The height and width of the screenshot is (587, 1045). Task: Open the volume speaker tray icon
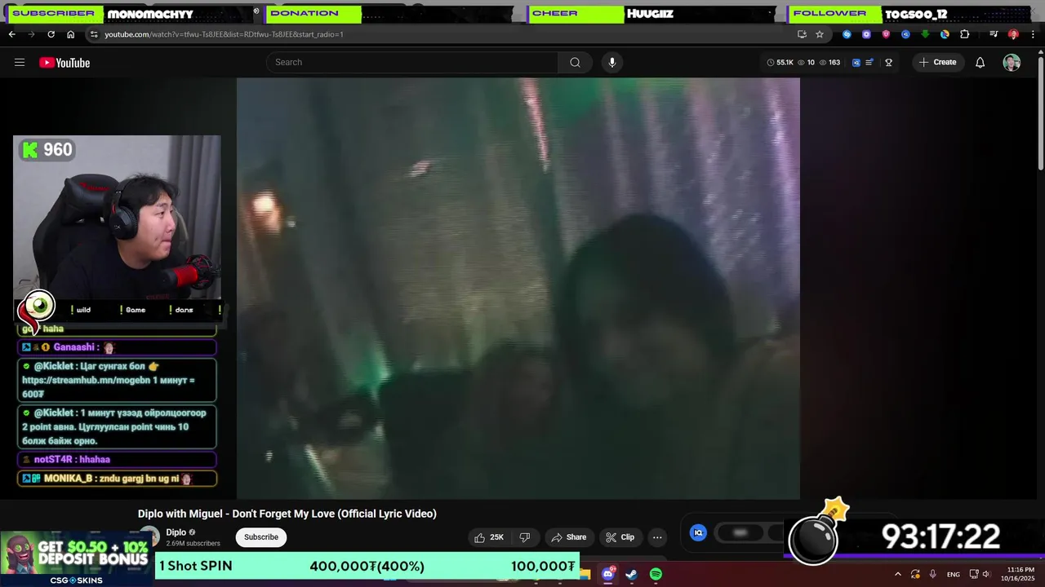coord(986,574)
